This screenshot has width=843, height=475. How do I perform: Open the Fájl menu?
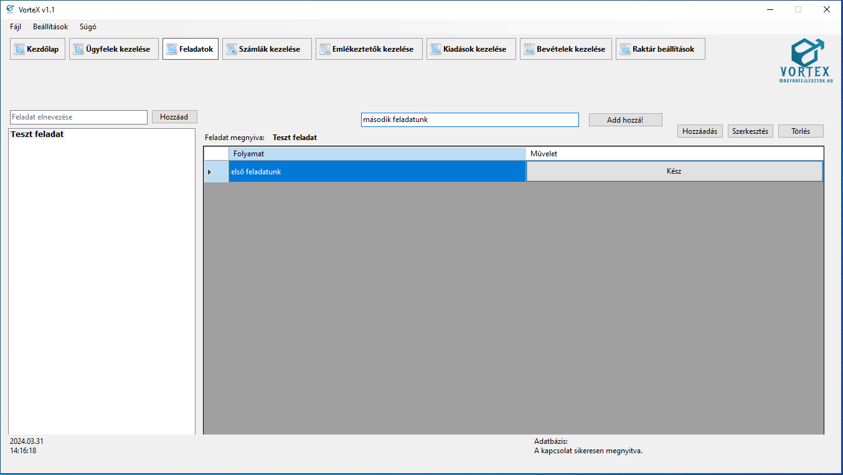(x=16, y=27)
